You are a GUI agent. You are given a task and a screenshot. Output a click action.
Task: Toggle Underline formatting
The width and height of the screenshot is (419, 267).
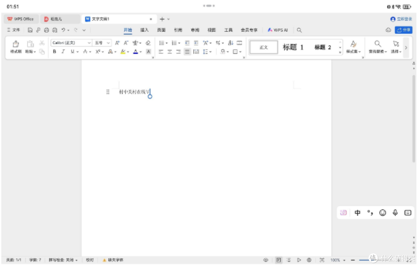coord(73,52)
